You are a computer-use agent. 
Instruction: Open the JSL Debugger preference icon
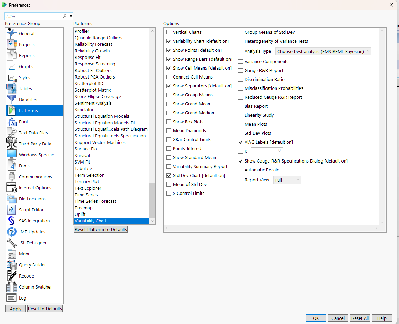[x=11, y=243]
